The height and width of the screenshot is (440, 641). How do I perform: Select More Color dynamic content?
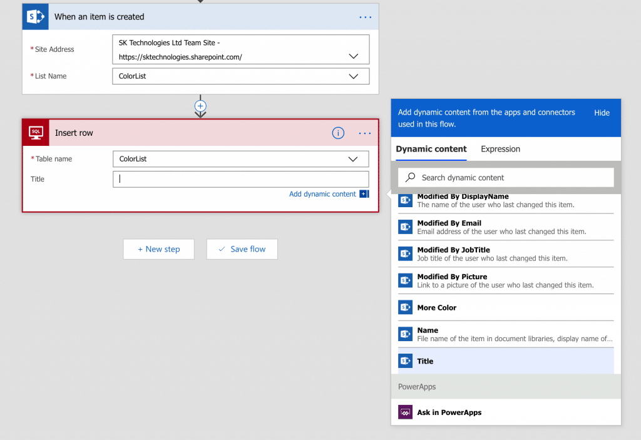(506, 307)
